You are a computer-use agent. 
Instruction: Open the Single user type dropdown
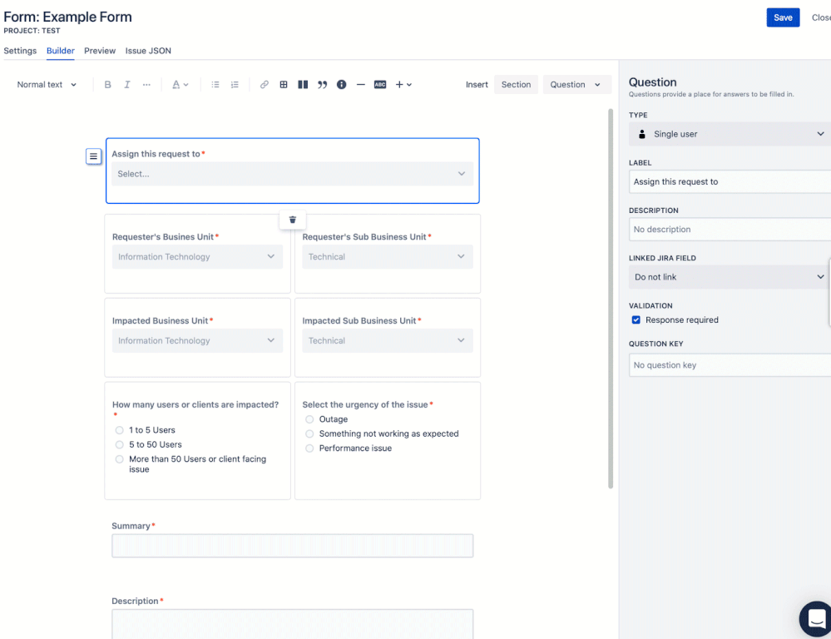pos(729,134)
